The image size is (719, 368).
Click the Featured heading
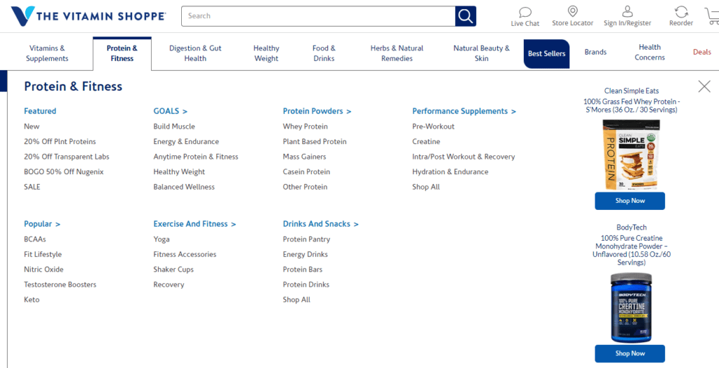coord(40,111)
